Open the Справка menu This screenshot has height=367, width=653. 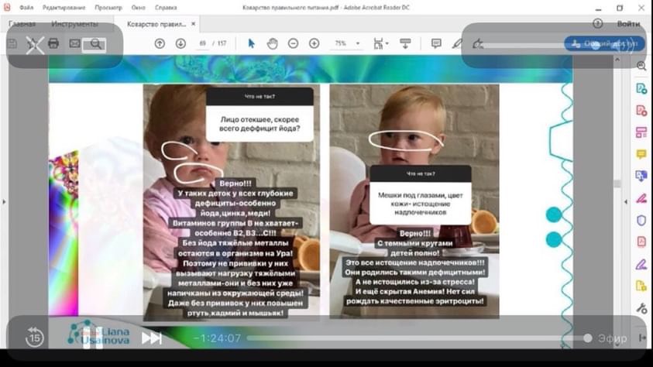pyautogui.click(x=166, y=8)
